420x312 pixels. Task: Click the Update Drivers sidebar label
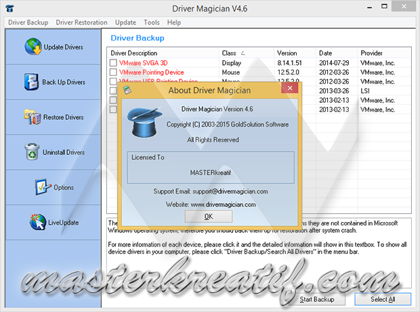click(x=64, y=47)
